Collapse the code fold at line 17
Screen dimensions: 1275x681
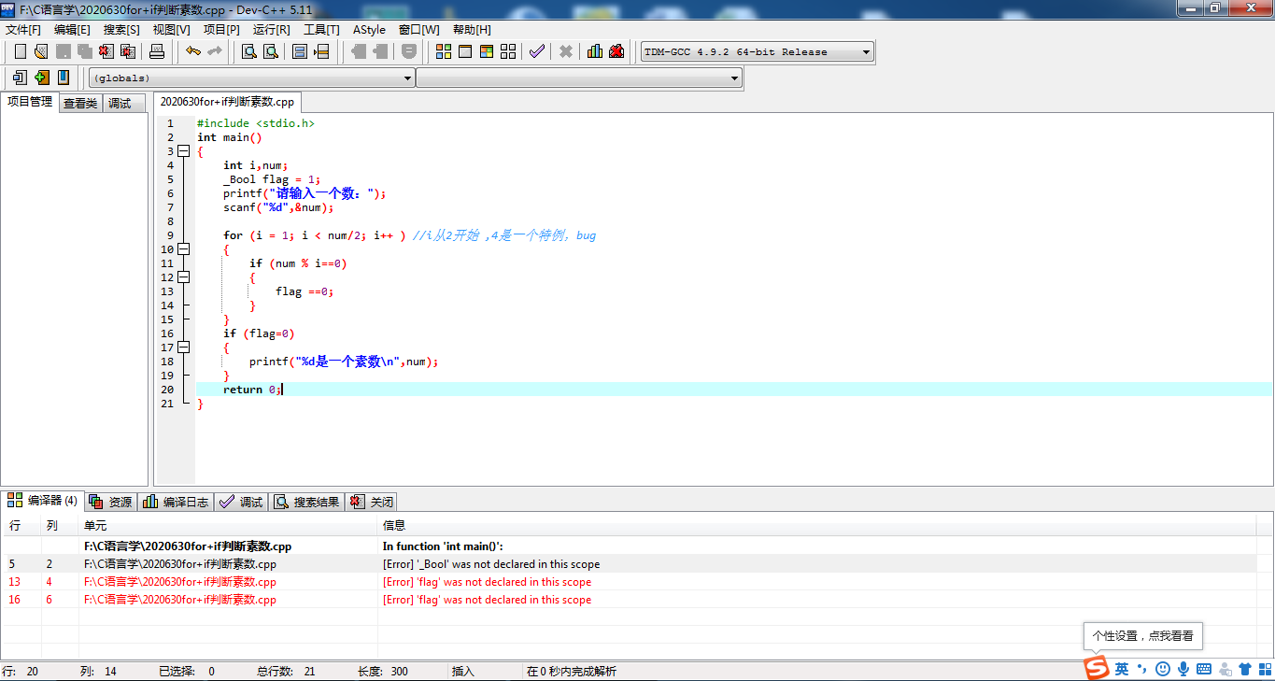(183, 348)
